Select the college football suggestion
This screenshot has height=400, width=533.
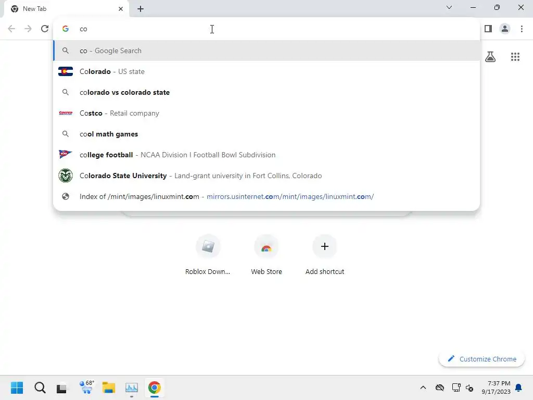pyautogui.click(x=266, y=155)
